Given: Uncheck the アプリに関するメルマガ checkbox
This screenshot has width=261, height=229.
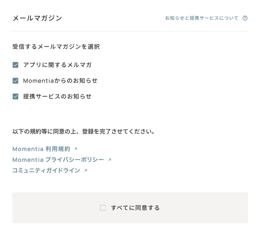Looking at the screenshot, I should 16,65.
